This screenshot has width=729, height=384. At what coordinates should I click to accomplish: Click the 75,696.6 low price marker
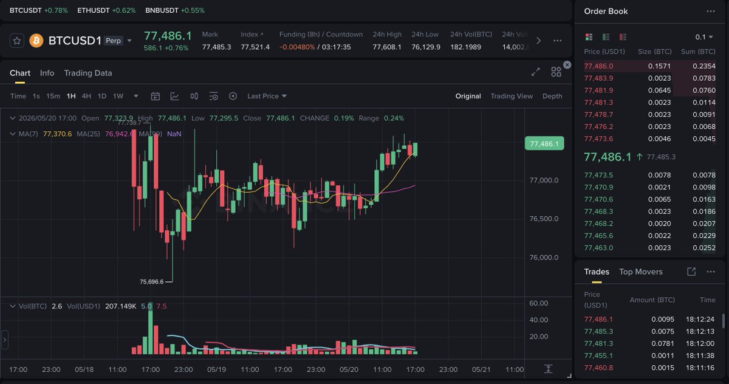point(151,281)
